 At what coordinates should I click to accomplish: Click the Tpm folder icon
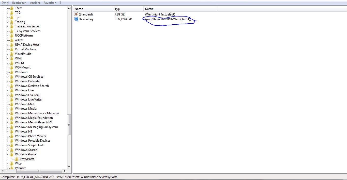(12, 17)
